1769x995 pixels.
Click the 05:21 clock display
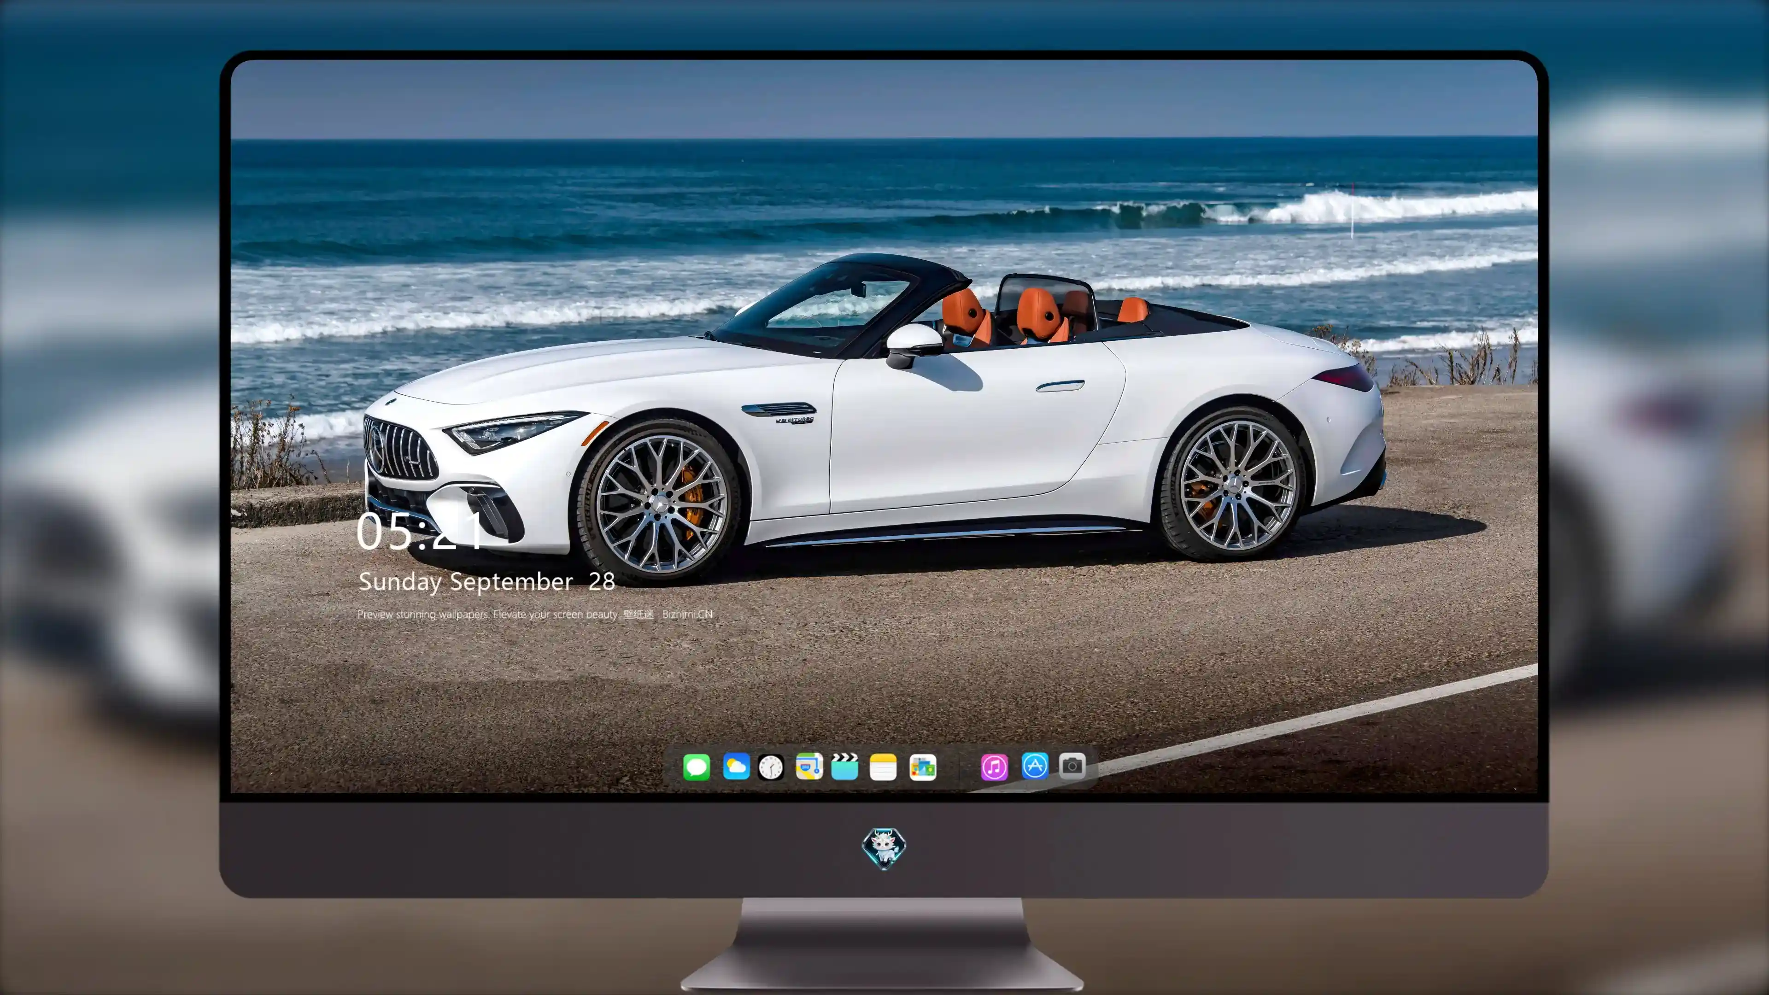click(x=420, y=532)
